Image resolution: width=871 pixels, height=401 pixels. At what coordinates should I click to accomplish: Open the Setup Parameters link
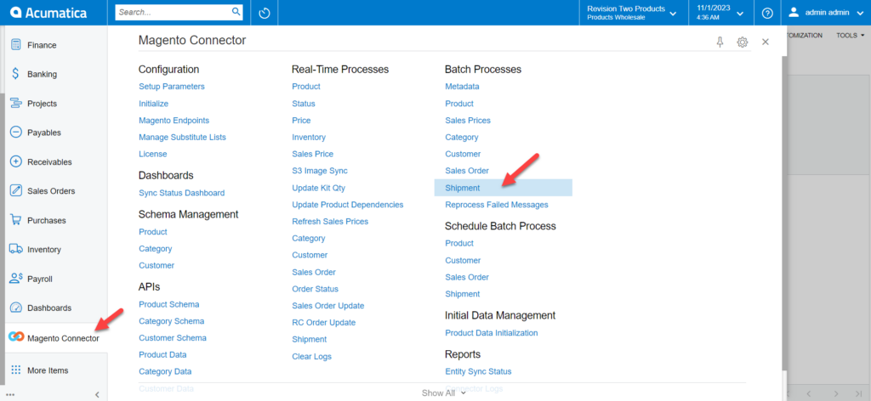coord(172,87)
